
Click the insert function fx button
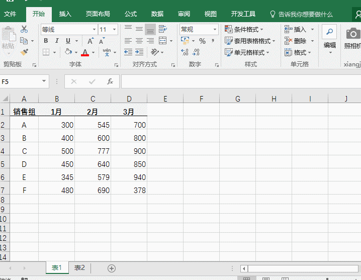tap(110, 81)
